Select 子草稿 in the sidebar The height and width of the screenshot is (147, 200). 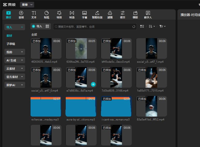11,44
